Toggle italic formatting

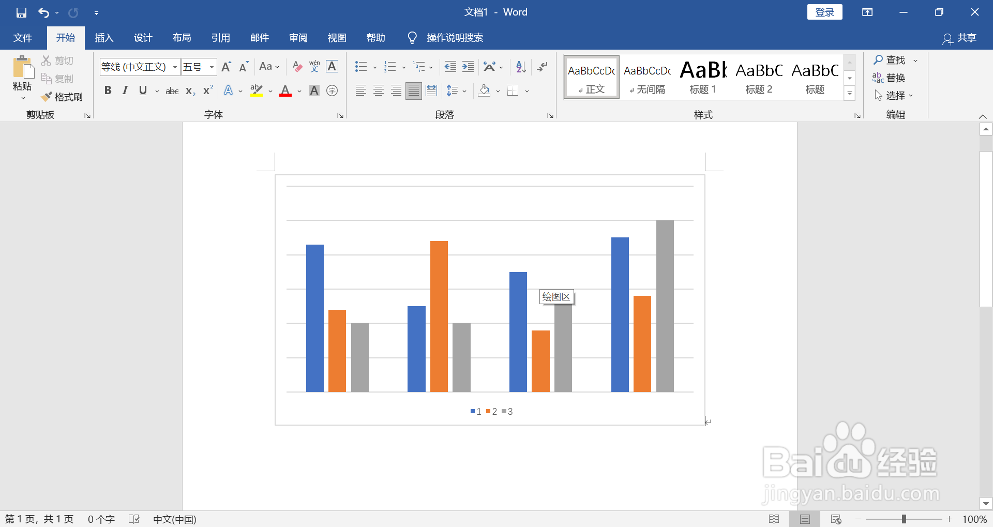click(x=125, y=91)
